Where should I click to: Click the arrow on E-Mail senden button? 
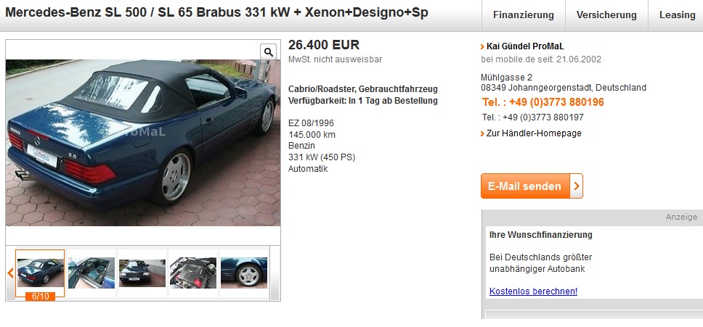coord(577,186)
